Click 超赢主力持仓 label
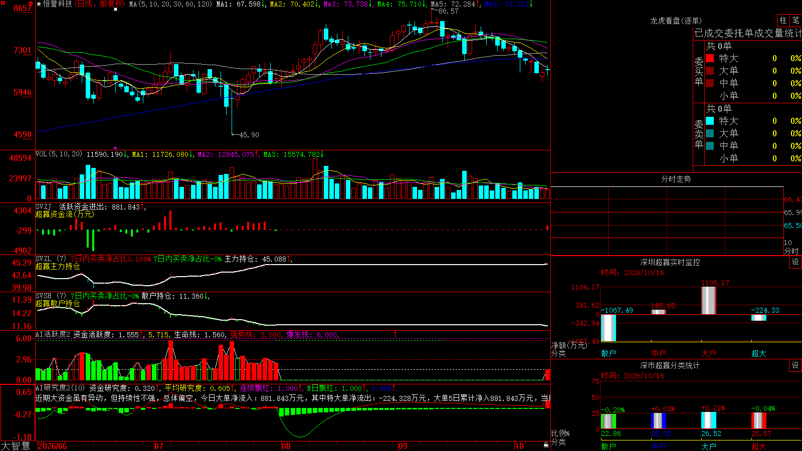The image size is (802, 451). (x=58, y=266)
